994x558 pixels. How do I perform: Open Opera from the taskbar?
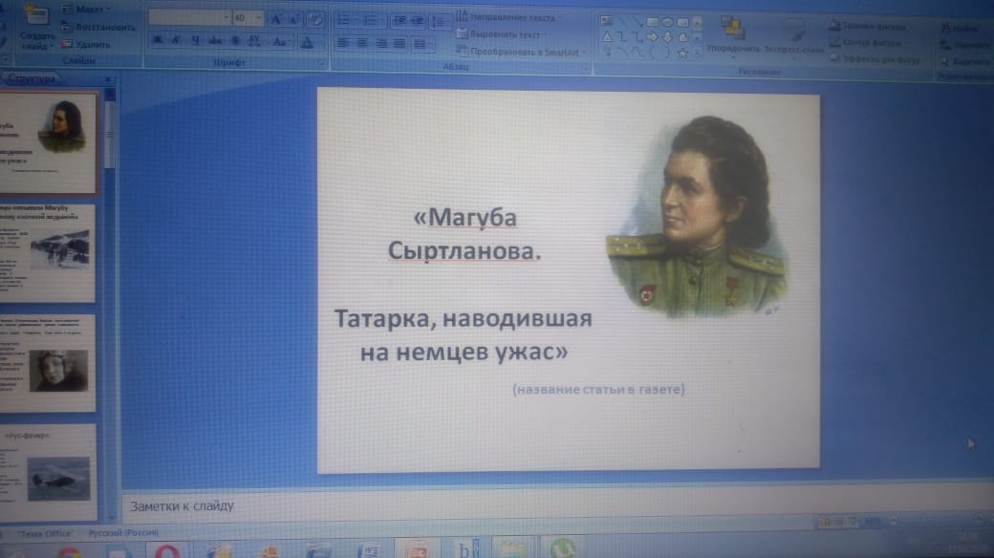coord(166,550)
